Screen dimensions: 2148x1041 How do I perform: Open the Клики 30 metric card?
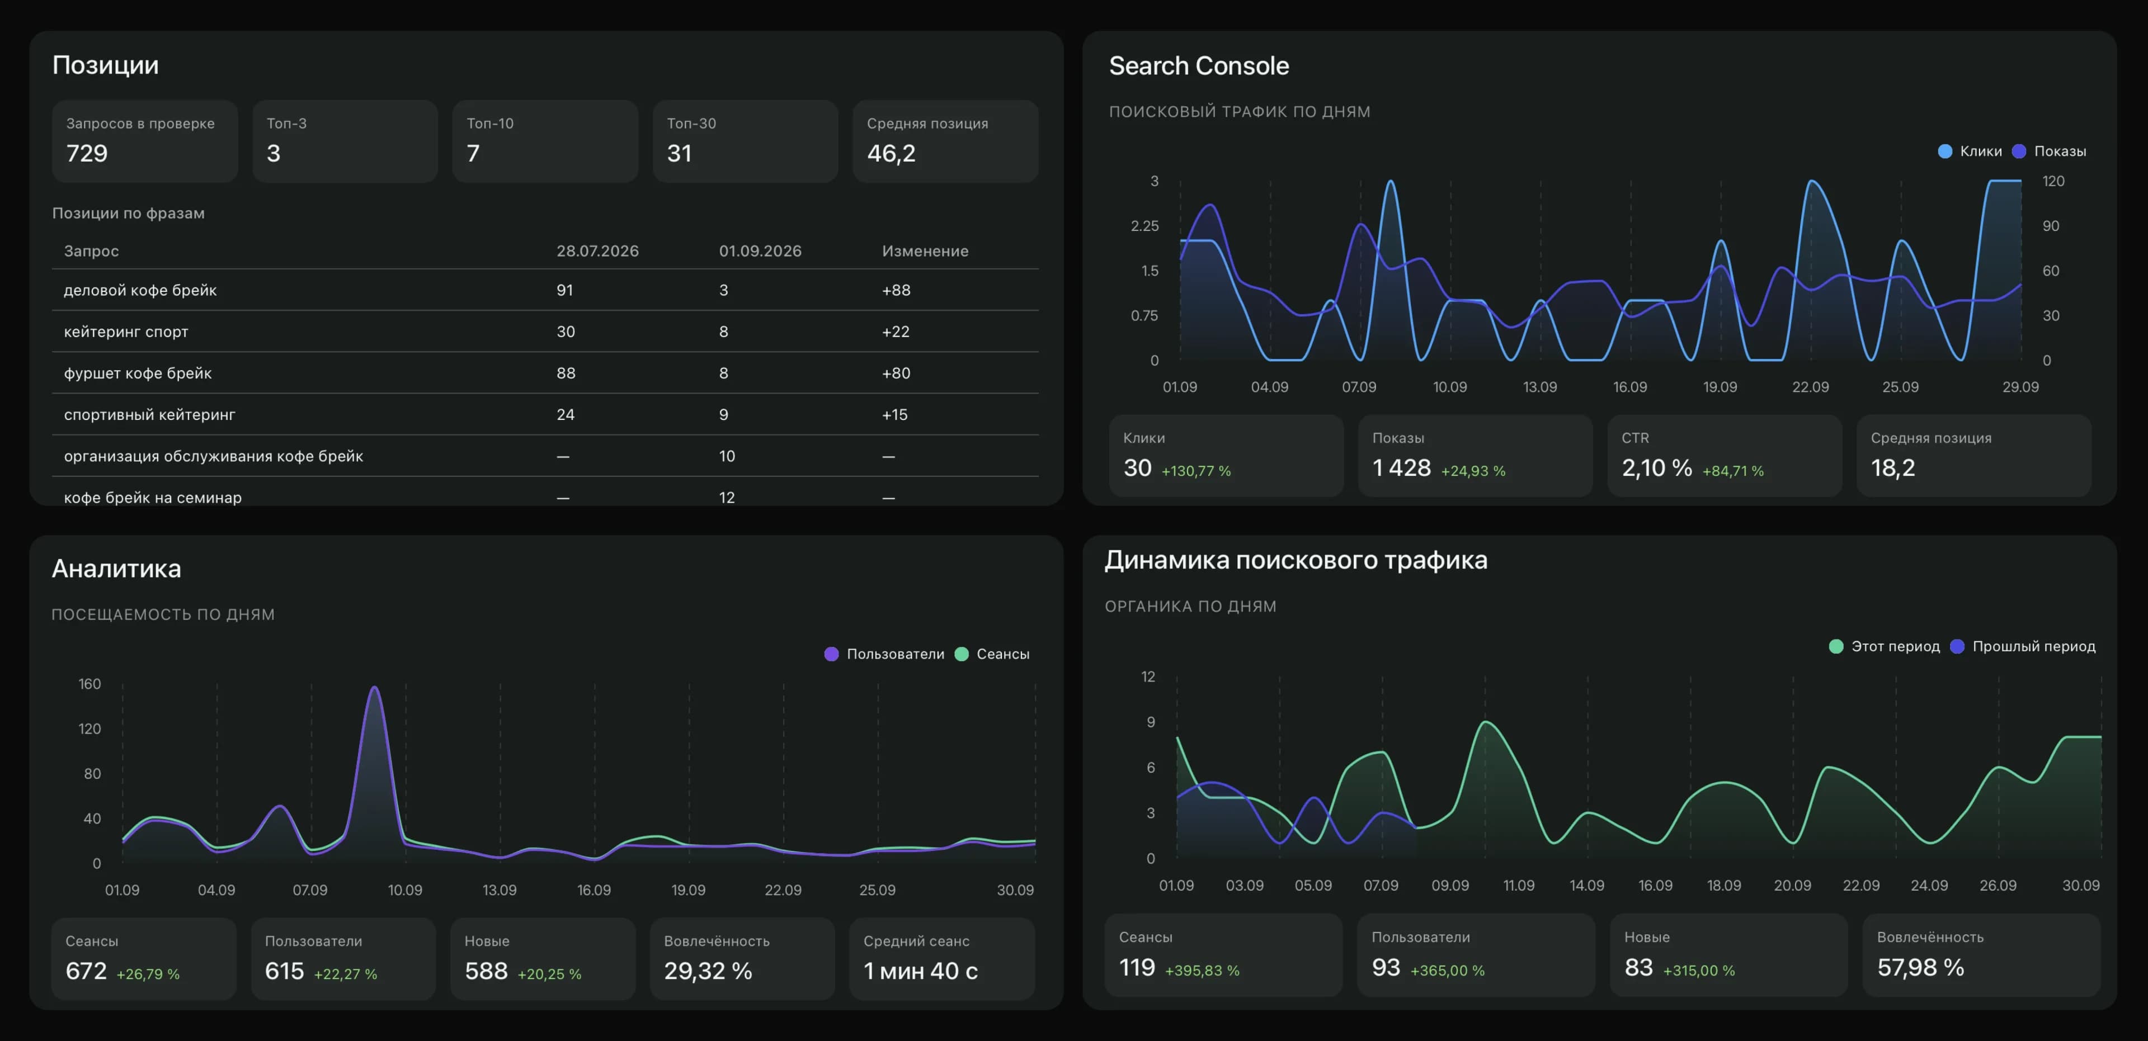pos(1227,456)
